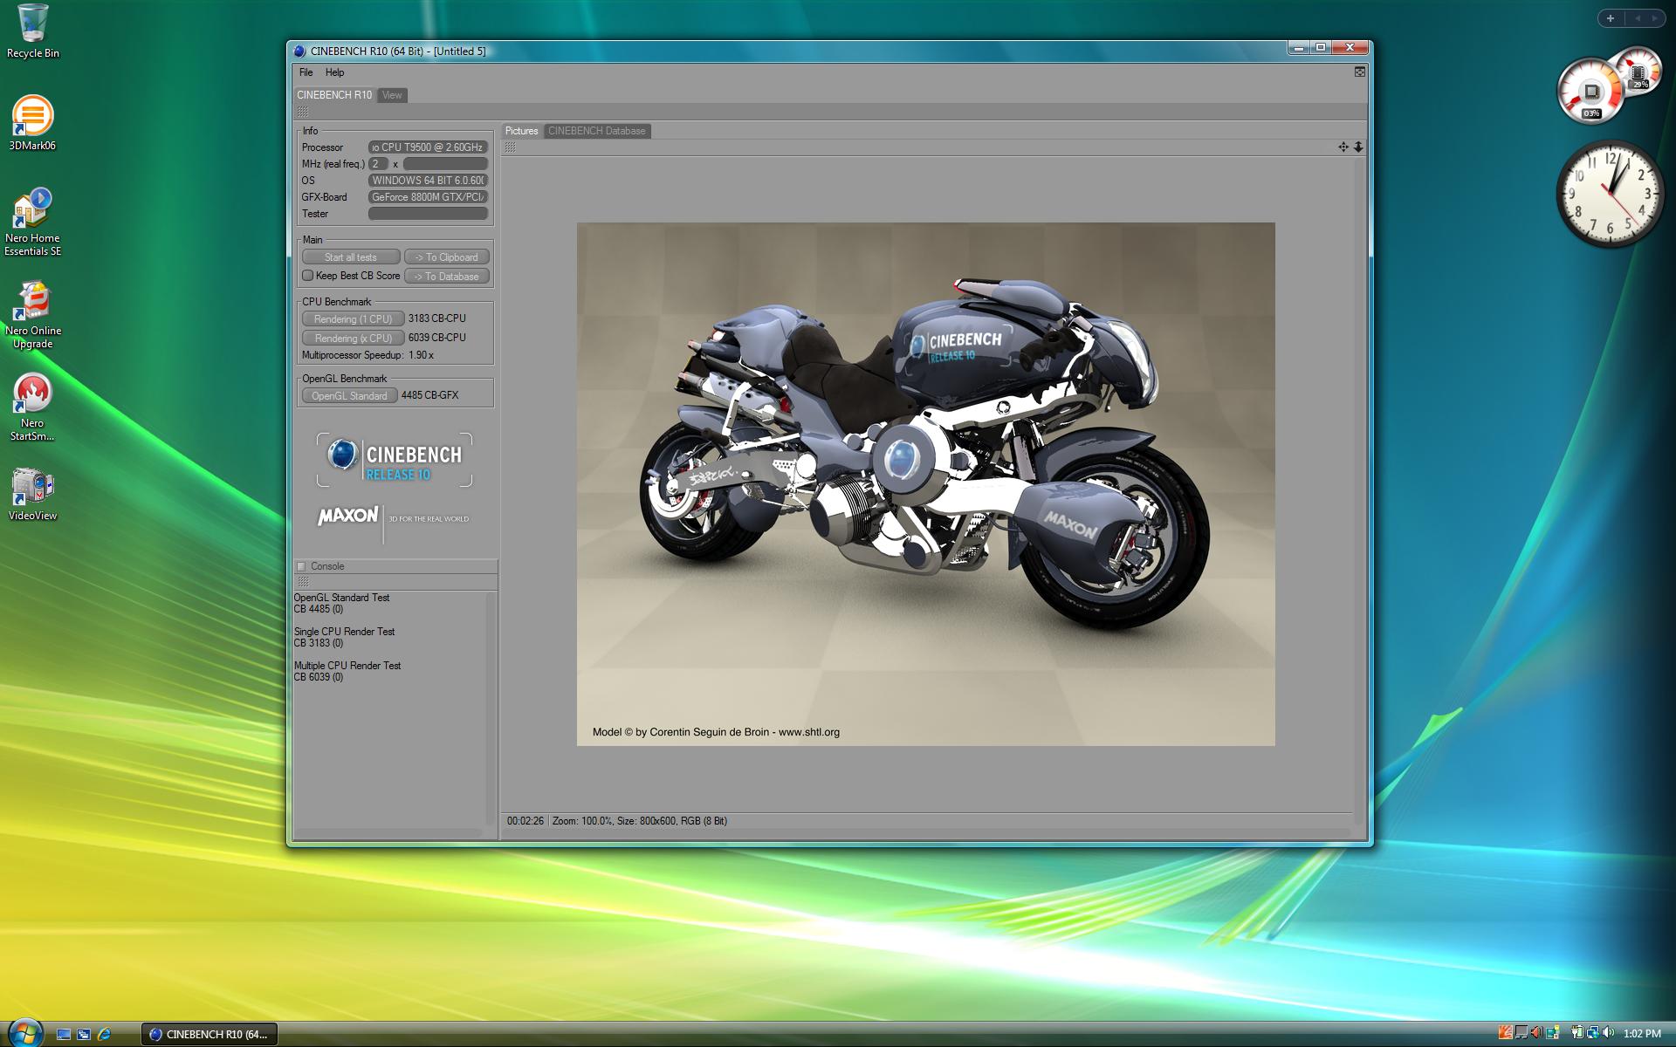
Task: Click the CINEBENCH app icon in the title bar
Action: click(x=300, y=51)
